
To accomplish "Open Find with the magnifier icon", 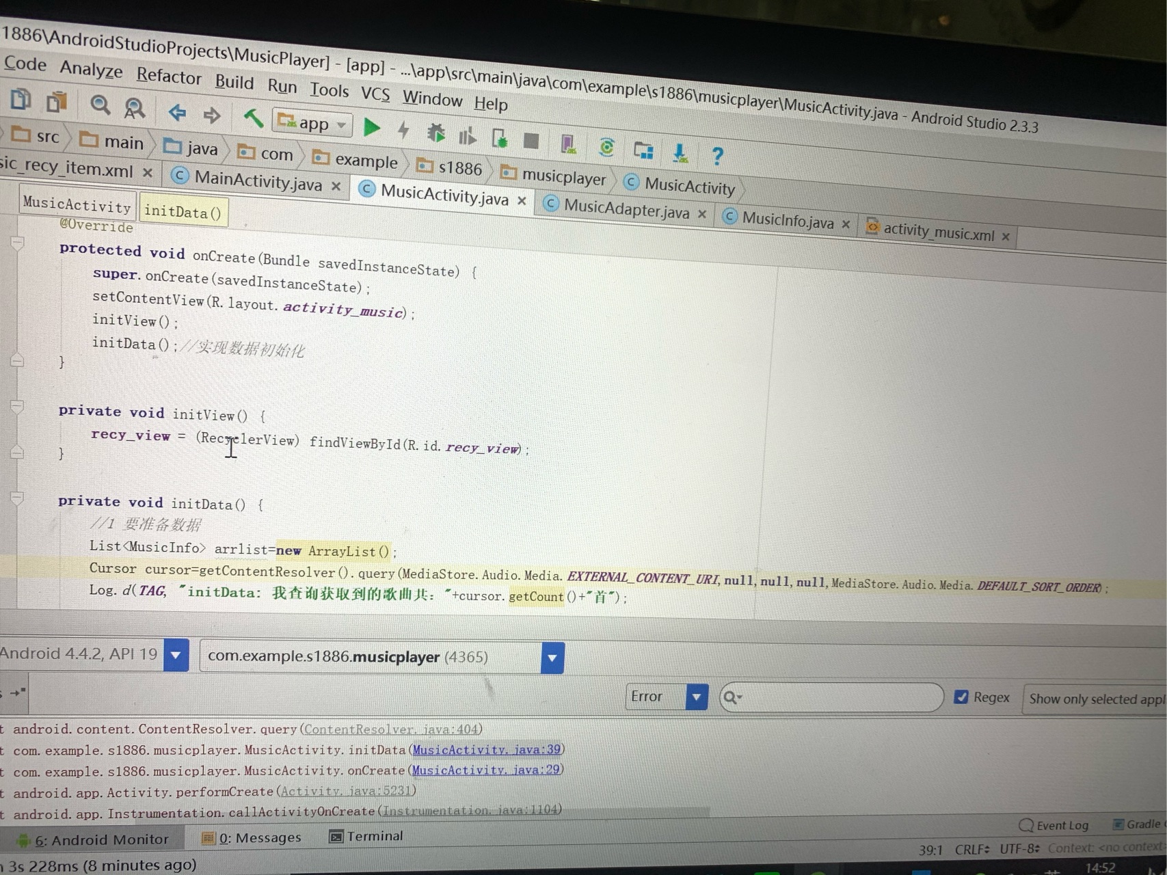I will (100, 105).
